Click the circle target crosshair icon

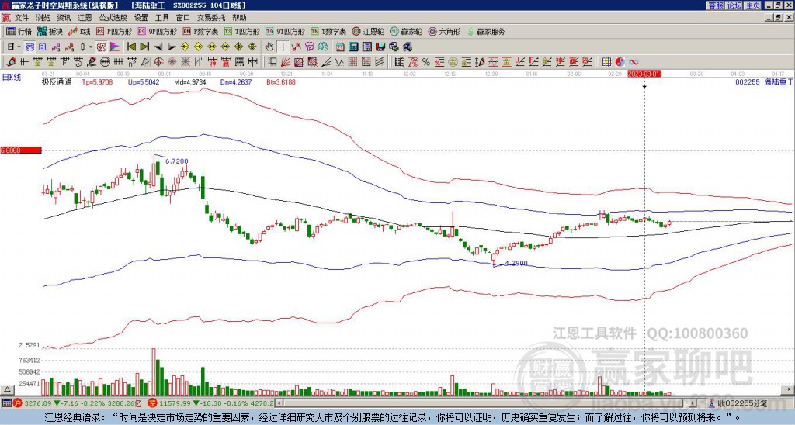[158, 62]
